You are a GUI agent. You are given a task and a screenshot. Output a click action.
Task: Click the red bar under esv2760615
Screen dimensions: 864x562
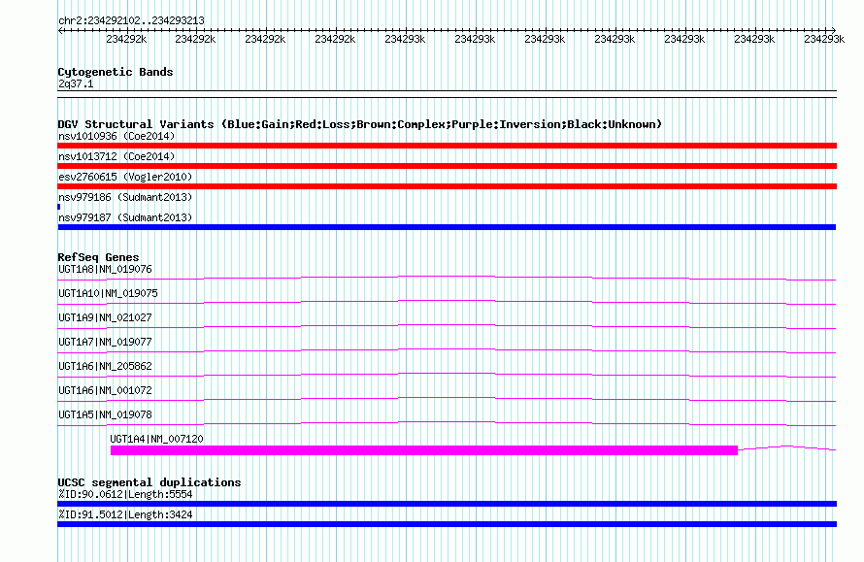click(447, 186)
